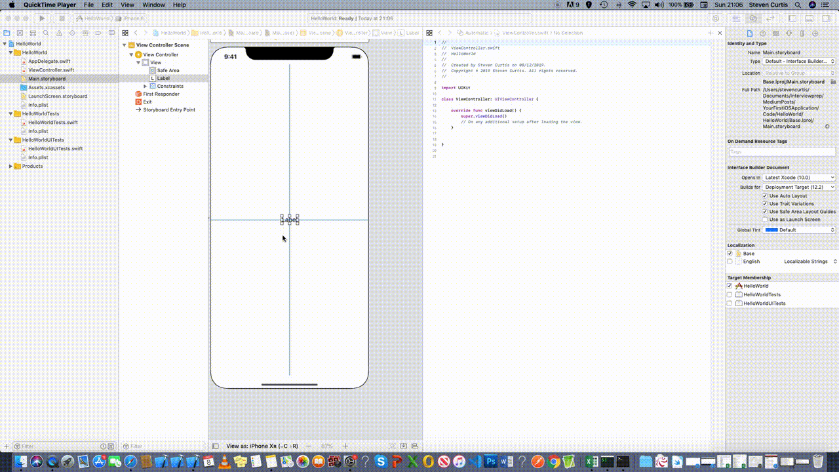Open the Window menu
The image size is (839, 472).
click(154, 5)
